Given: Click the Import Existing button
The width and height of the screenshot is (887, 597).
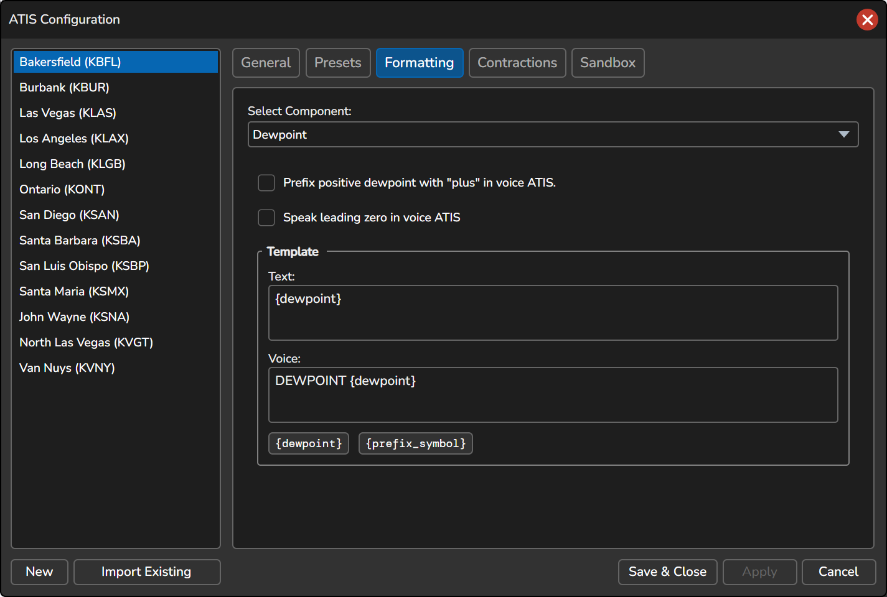Looking at the screenshot, I should point(147,572).
